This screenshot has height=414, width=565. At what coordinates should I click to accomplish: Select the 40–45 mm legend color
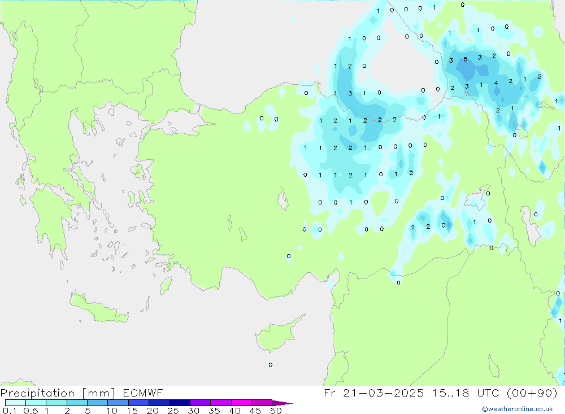click(x=241, y=403)
